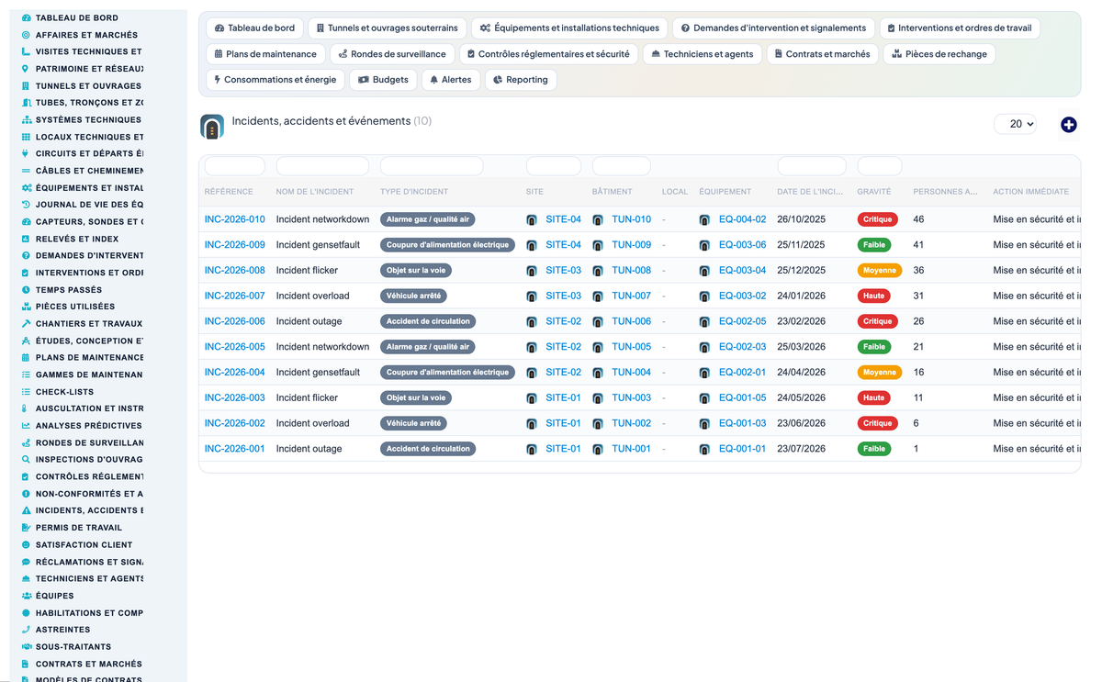Open Contrôles réglementaires et sécurité tab
Image resolution: width=1102 pixels, height=682 pixels.
tap(548, 54)
